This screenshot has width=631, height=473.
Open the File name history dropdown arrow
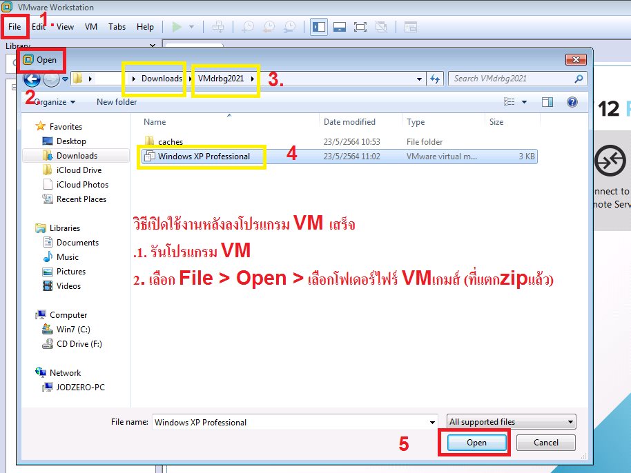pos(432,423)
